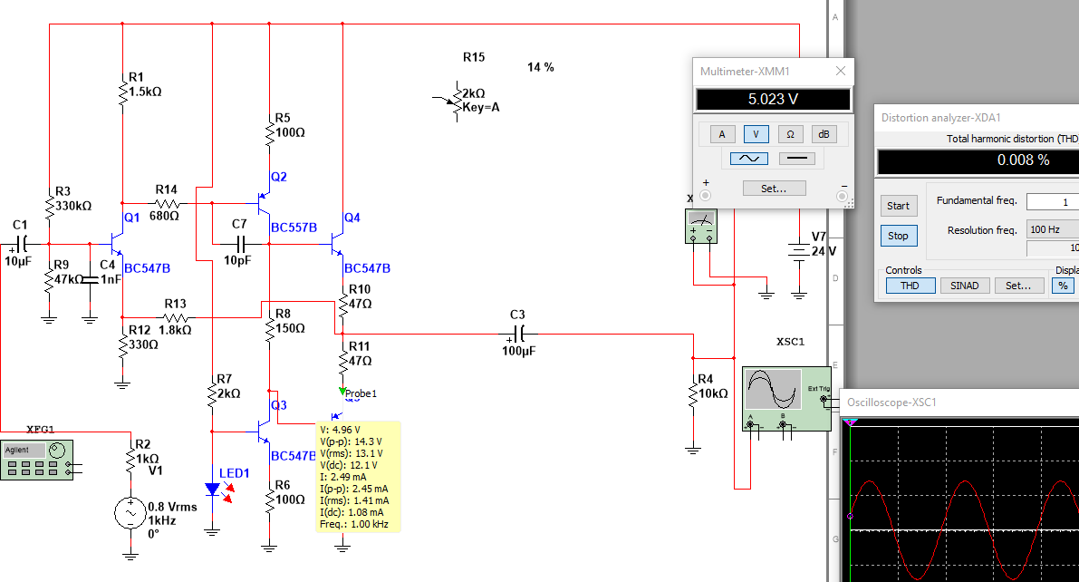Choose AC sine-wave signal mode in multimeter

748,159
